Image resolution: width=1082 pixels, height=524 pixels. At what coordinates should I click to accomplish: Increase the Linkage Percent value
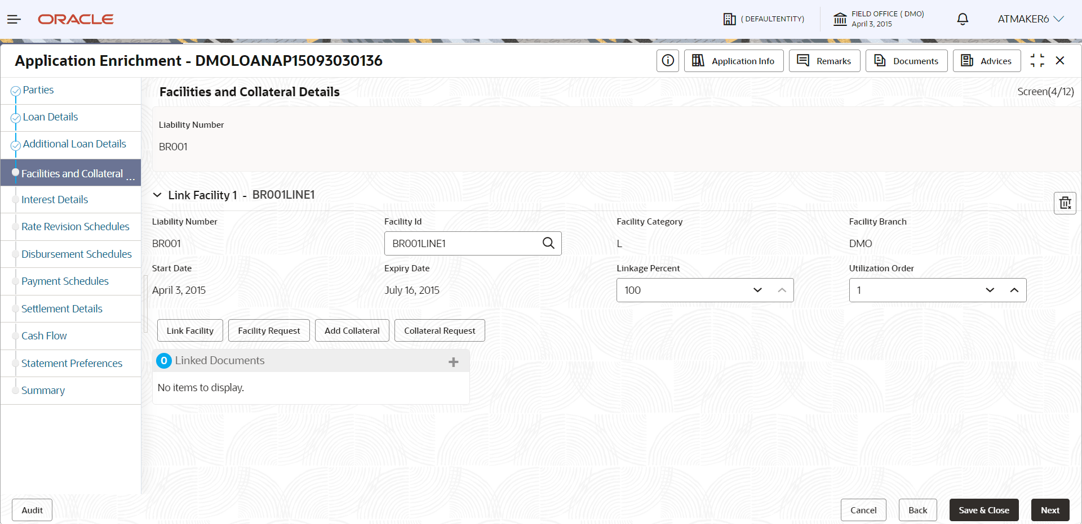(x=782, y=290)
